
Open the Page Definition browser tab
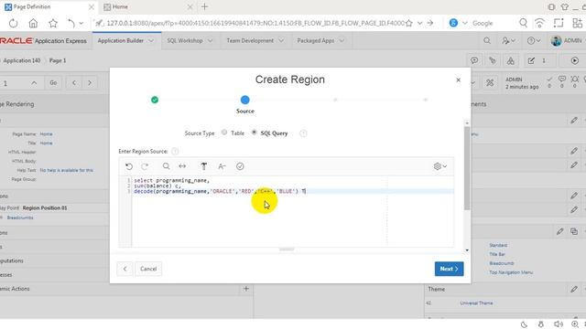click(x=32, y=6)
